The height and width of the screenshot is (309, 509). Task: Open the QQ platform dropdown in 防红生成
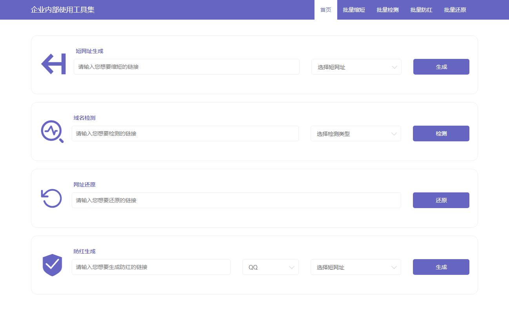(271, 267)
